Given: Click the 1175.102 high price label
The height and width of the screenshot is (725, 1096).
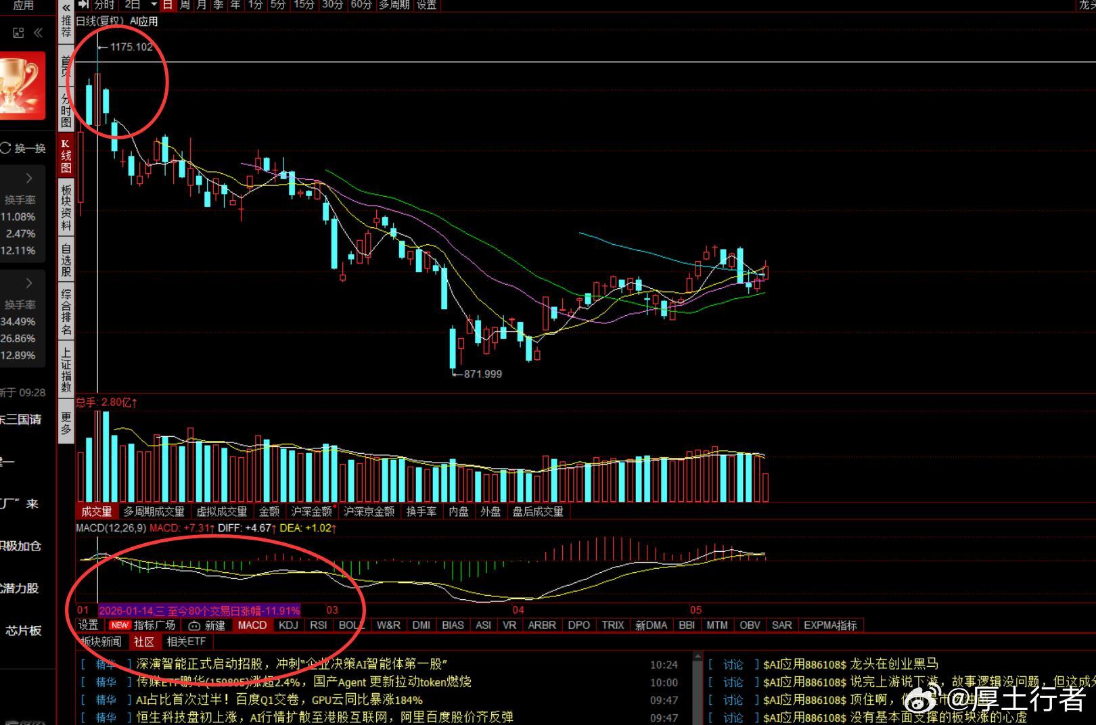Looking at the screenshot, I should tap(131, 47).
